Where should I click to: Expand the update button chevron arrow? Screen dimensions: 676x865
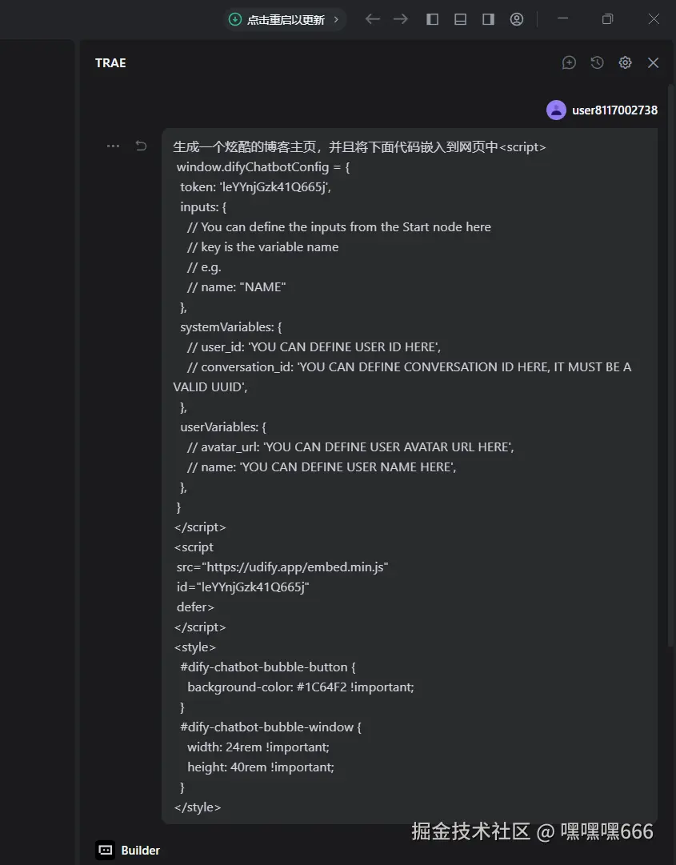pos(336,19)
